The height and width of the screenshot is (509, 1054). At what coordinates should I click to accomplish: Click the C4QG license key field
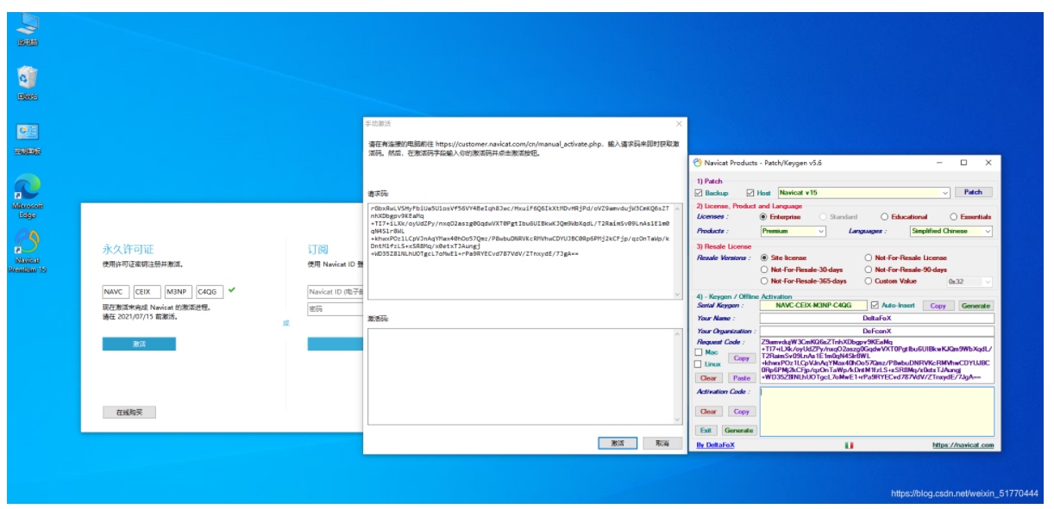(210, 291)
